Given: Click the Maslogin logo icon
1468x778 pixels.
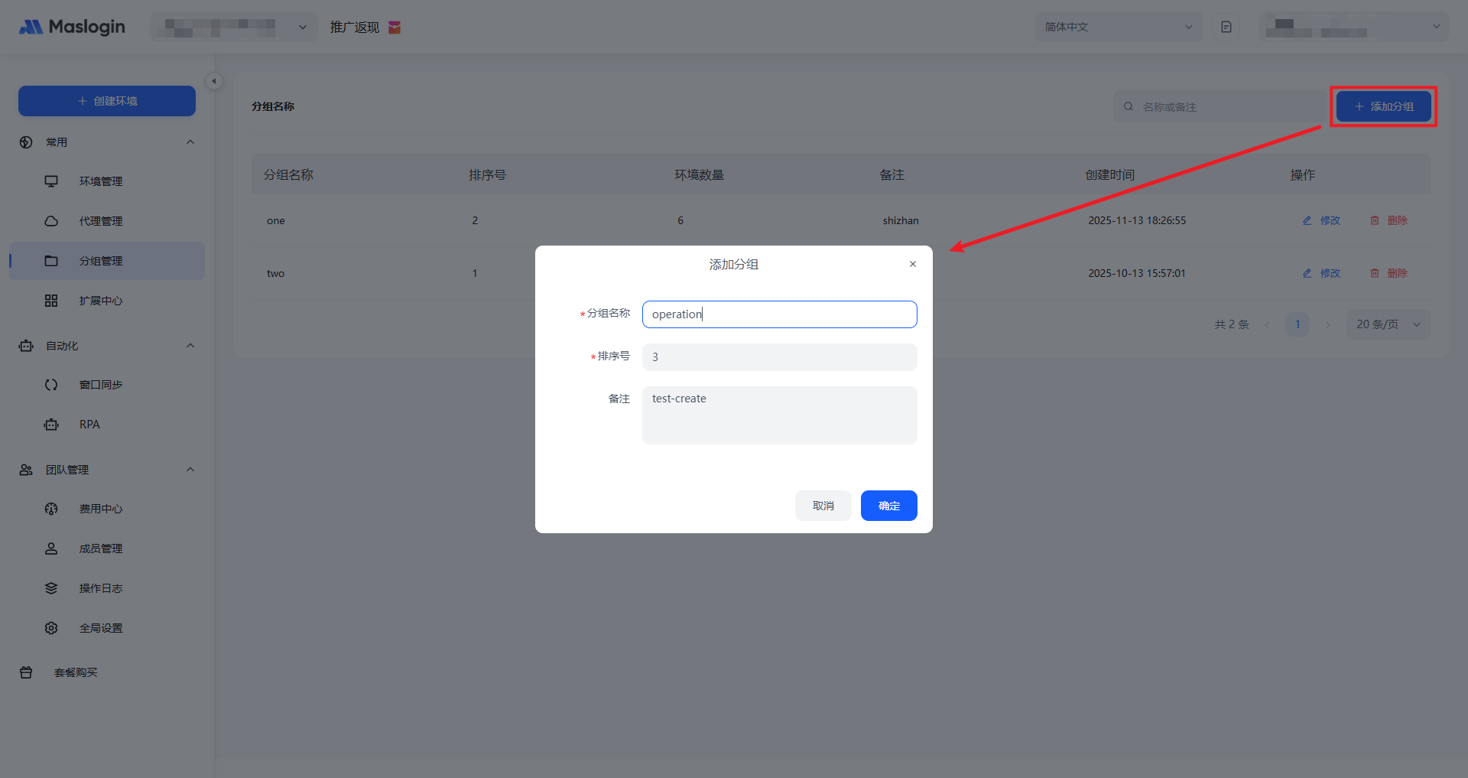Looking at the screenshot, I should tap(31, 28).
